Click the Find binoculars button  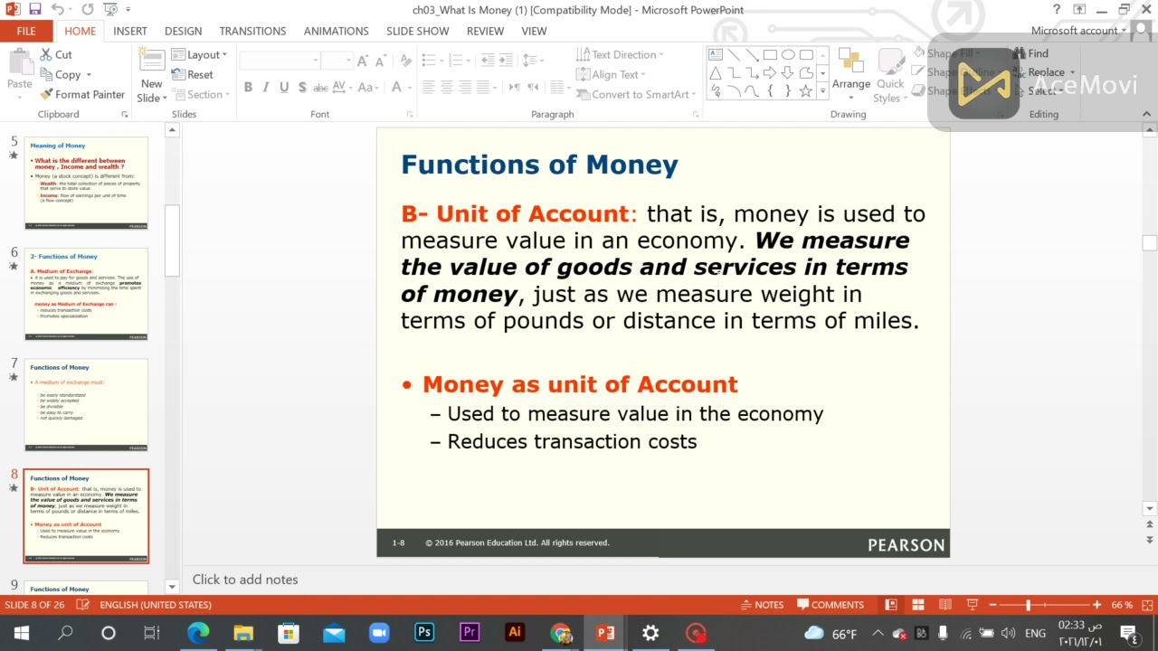pos(1030,53)
